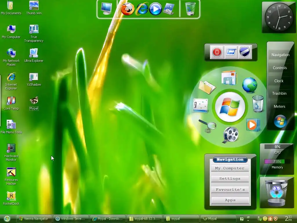Switch to Windows Seve... taskbar item
297x223 pixels.
[70, 219]
